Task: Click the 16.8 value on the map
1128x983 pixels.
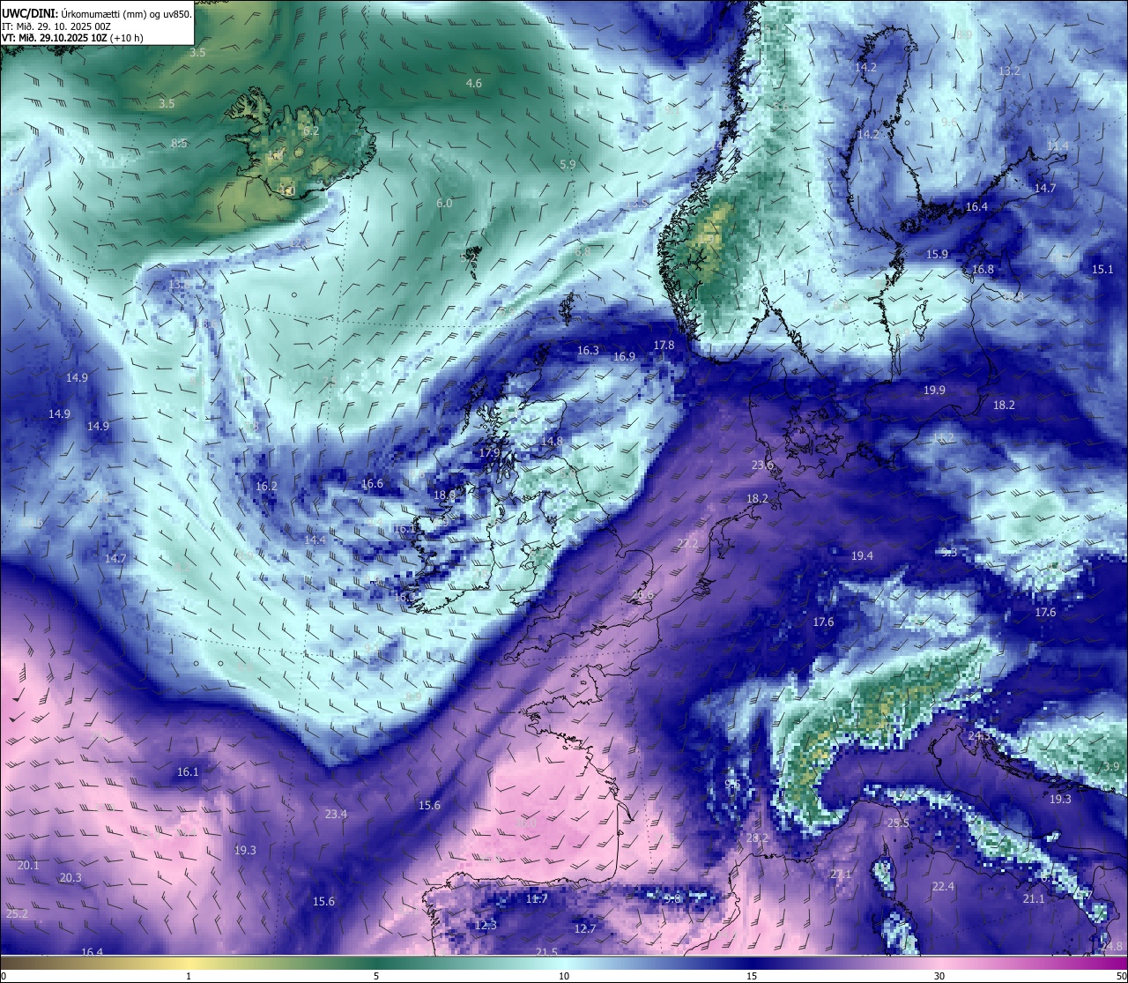Action: (x=983, y=270)
